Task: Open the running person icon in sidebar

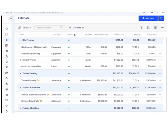Action: [x=7, y=56]
